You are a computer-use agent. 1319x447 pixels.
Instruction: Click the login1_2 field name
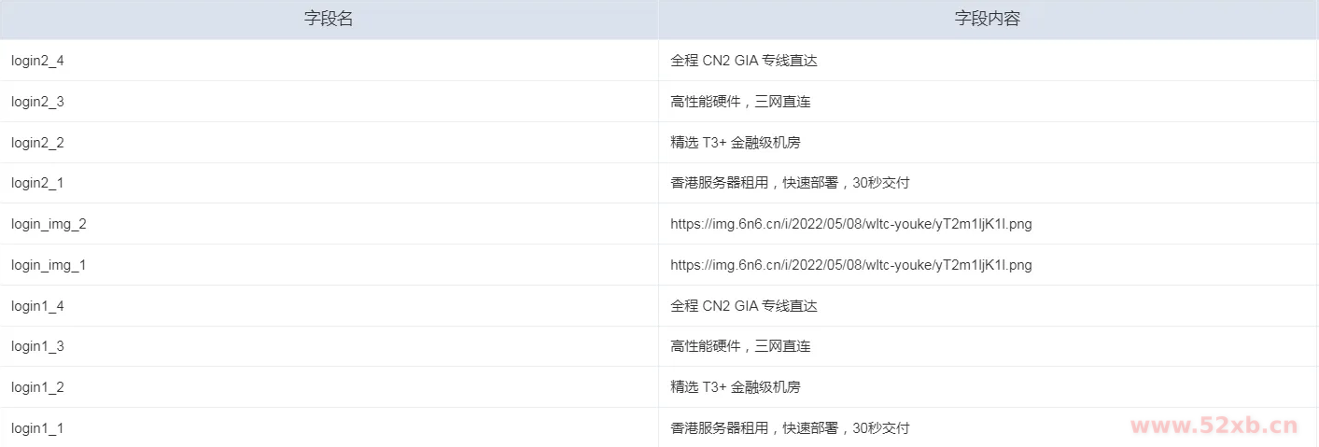tap(37, 387)
